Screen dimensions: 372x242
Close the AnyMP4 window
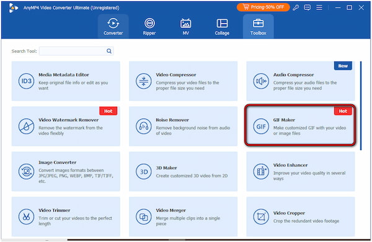point(361,7)
